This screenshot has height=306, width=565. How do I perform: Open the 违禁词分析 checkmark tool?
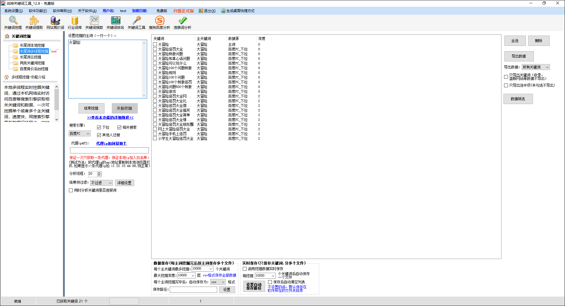(182, 22)
